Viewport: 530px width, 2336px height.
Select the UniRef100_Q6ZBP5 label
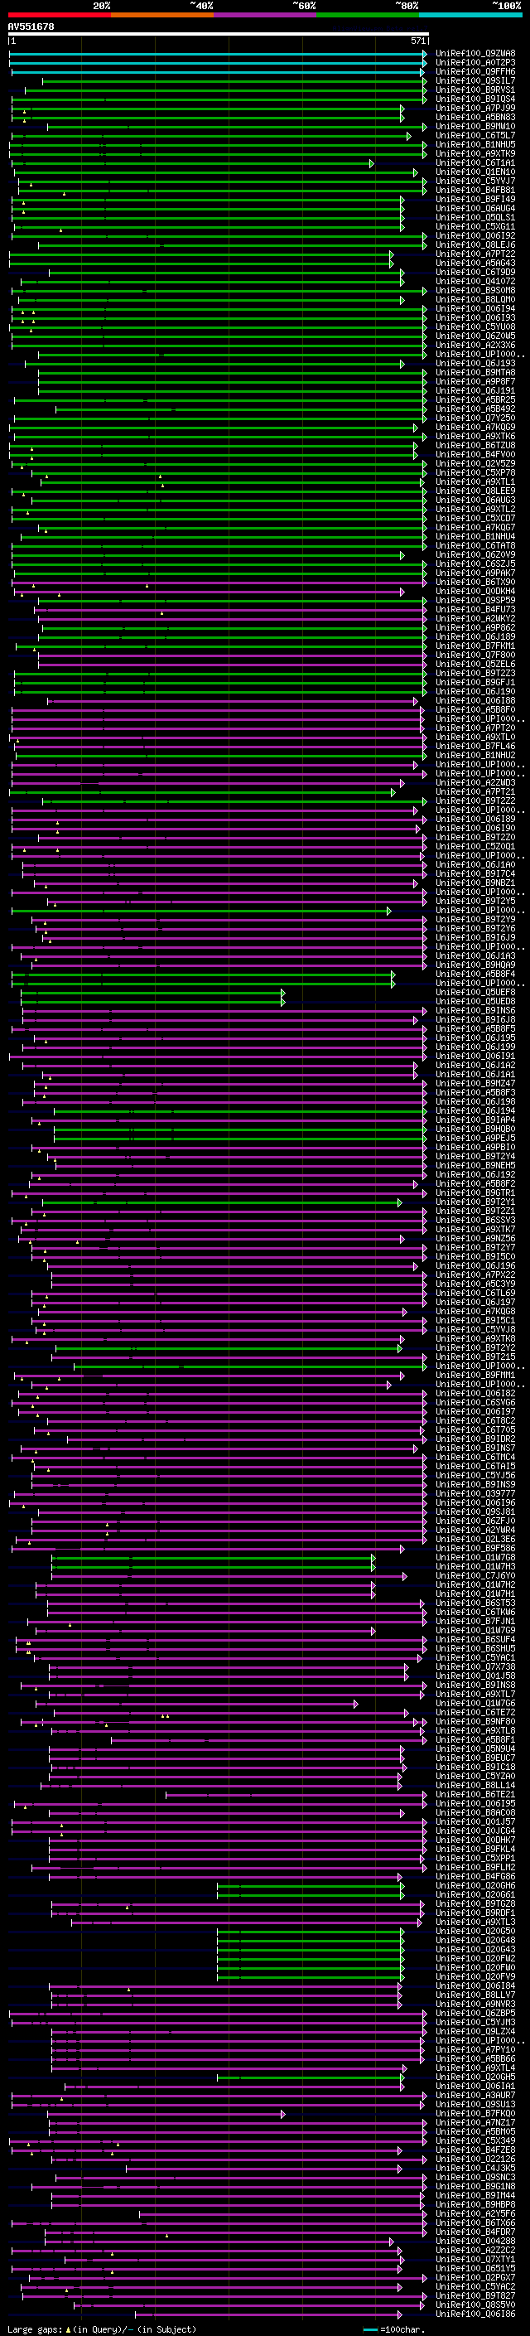click(475, 2013)
